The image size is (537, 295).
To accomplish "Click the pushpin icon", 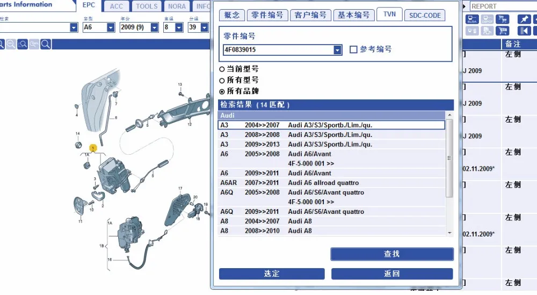I will tap(524, 19).
